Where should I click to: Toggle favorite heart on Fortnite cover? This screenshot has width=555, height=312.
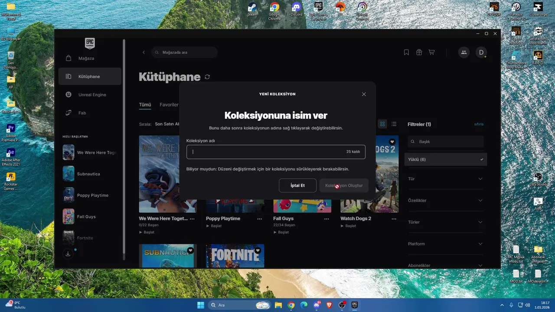258,250
